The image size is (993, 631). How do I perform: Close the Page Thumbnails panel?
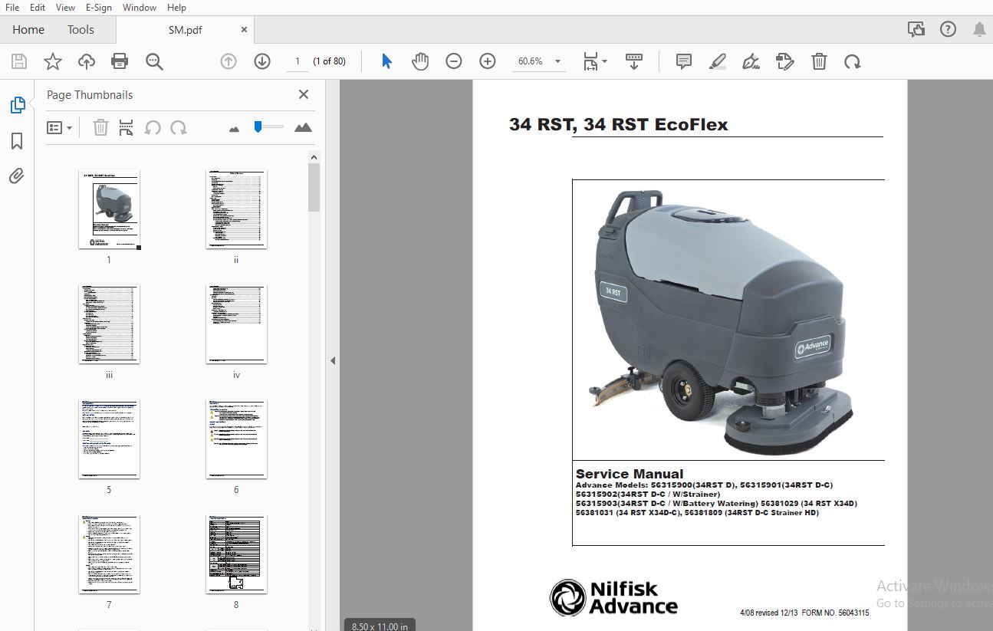(x=304, y=94)
